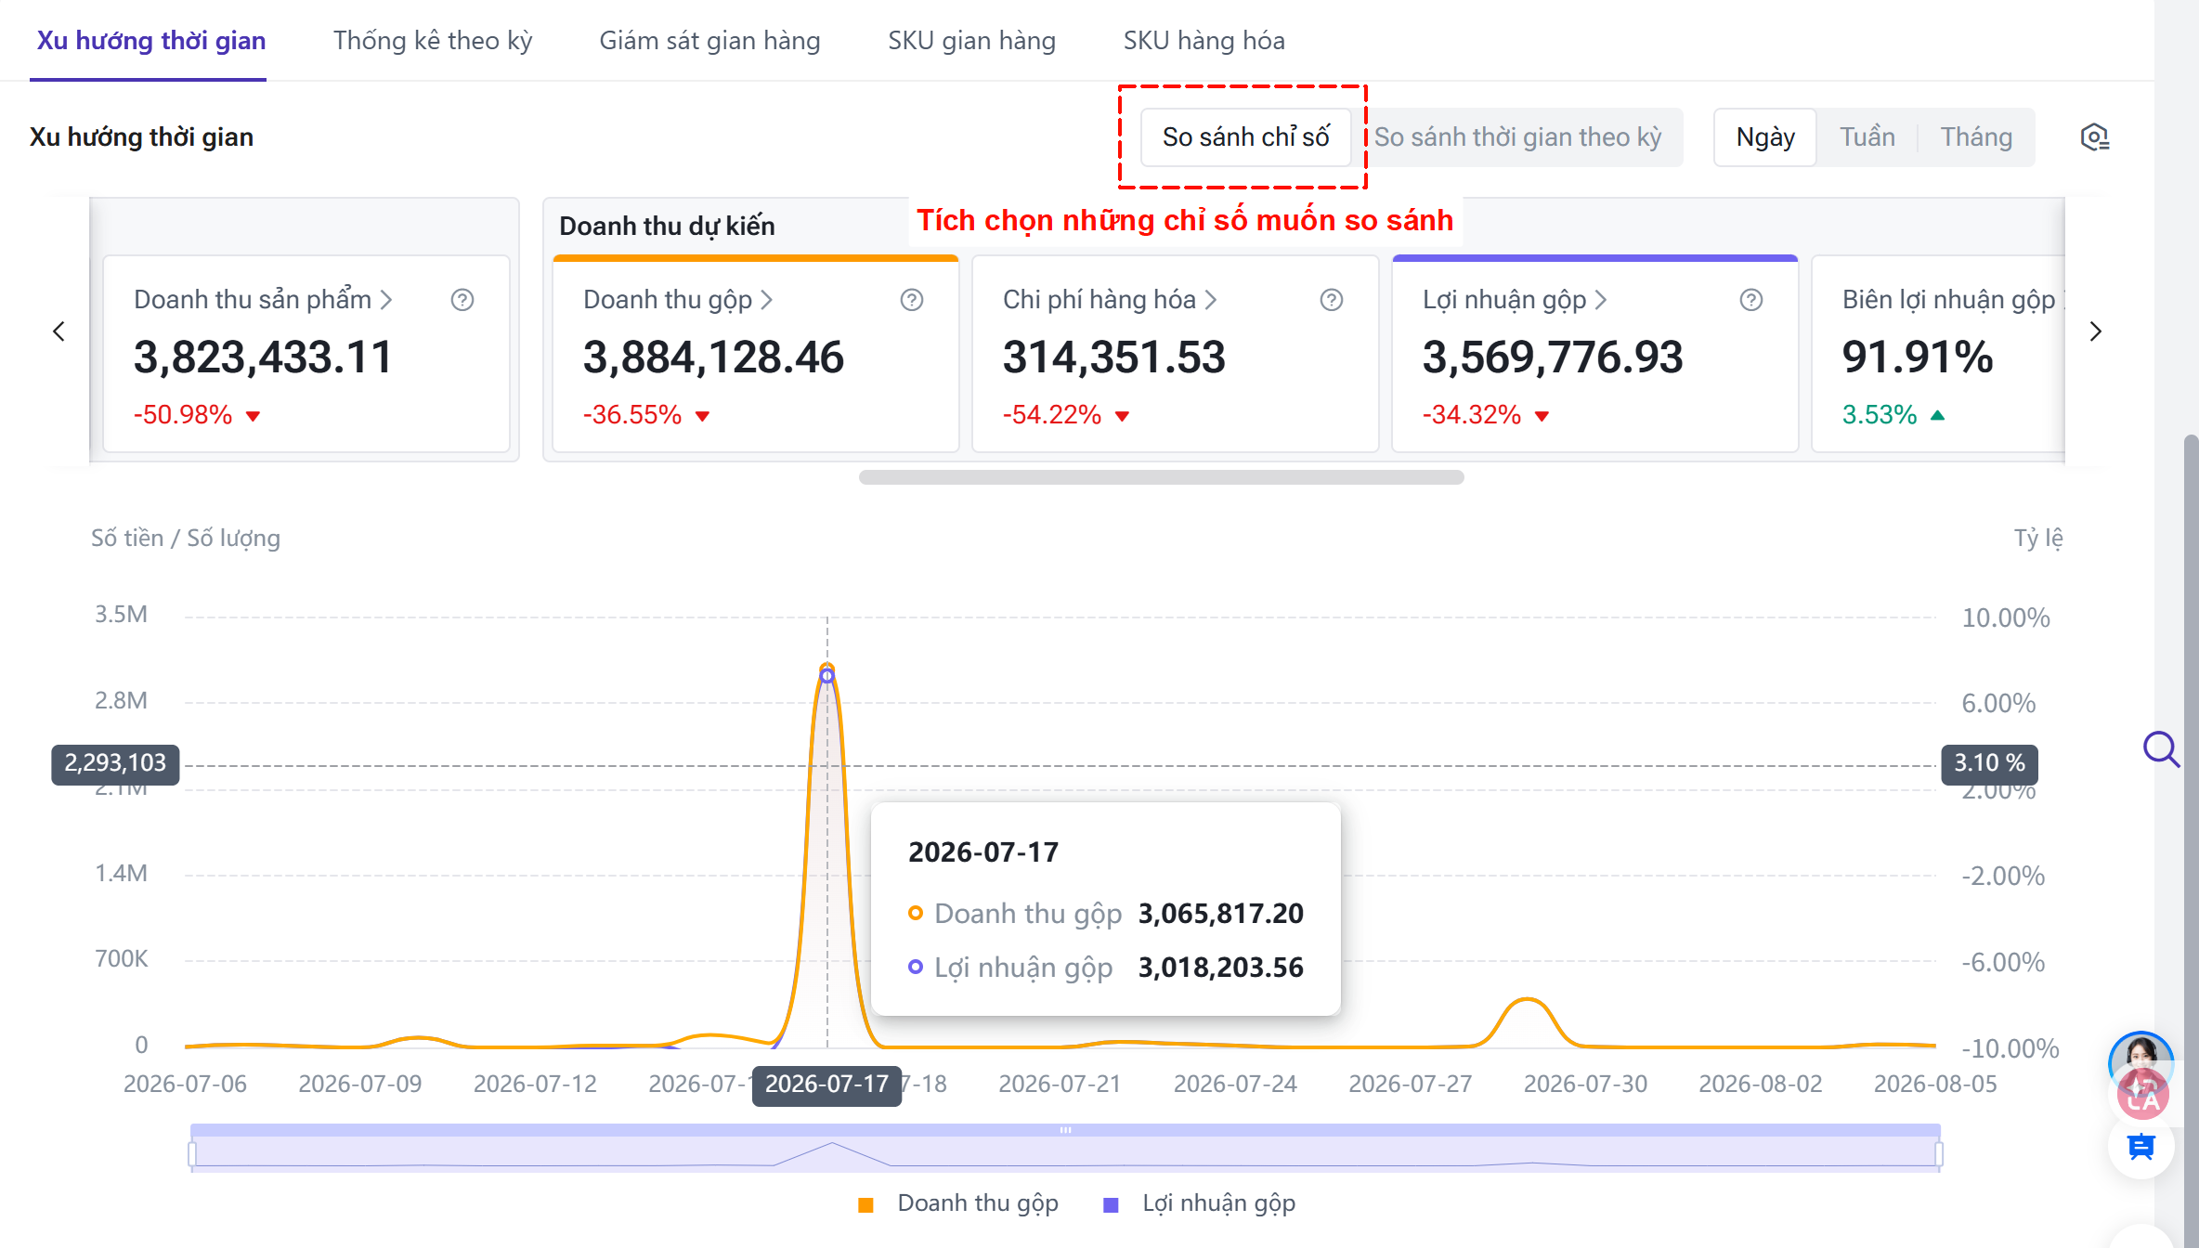Toggle the Doanh thu gộp legend series
2199x1248 pixels.
coord(957,1203)
